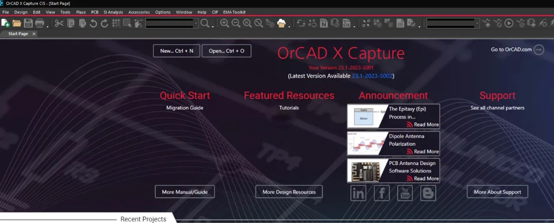The image size is (554, 223).
Task: Open the File menu
Action: (x=6, y=12)
